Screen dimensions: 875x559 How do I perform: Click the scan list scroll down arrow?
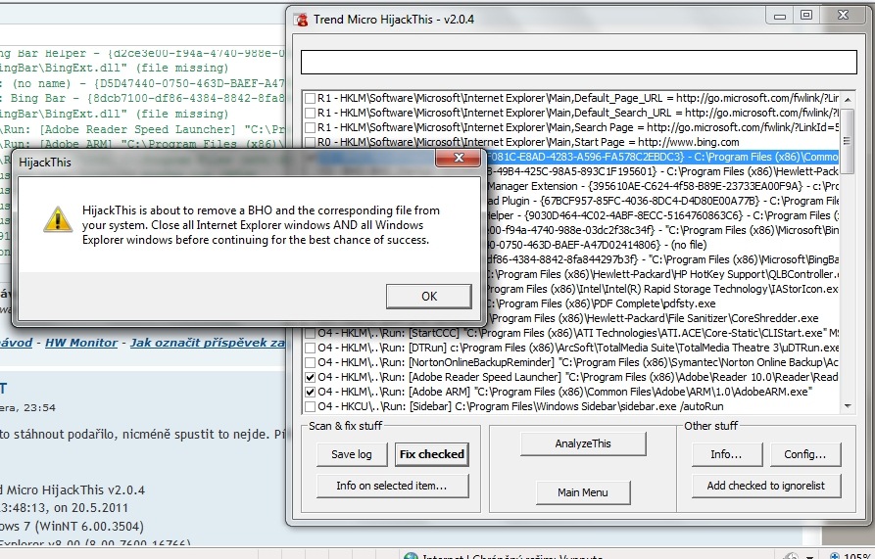click(x=848, y=405)
